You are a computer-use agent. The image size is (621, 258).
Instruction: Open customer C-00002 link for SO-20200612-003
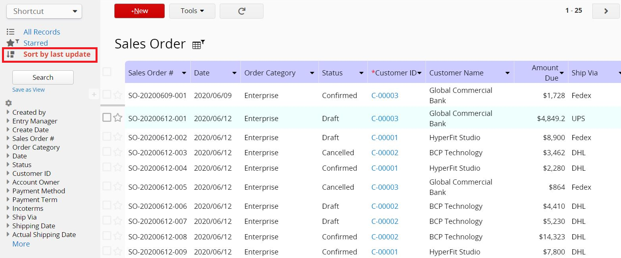point(385,152)
